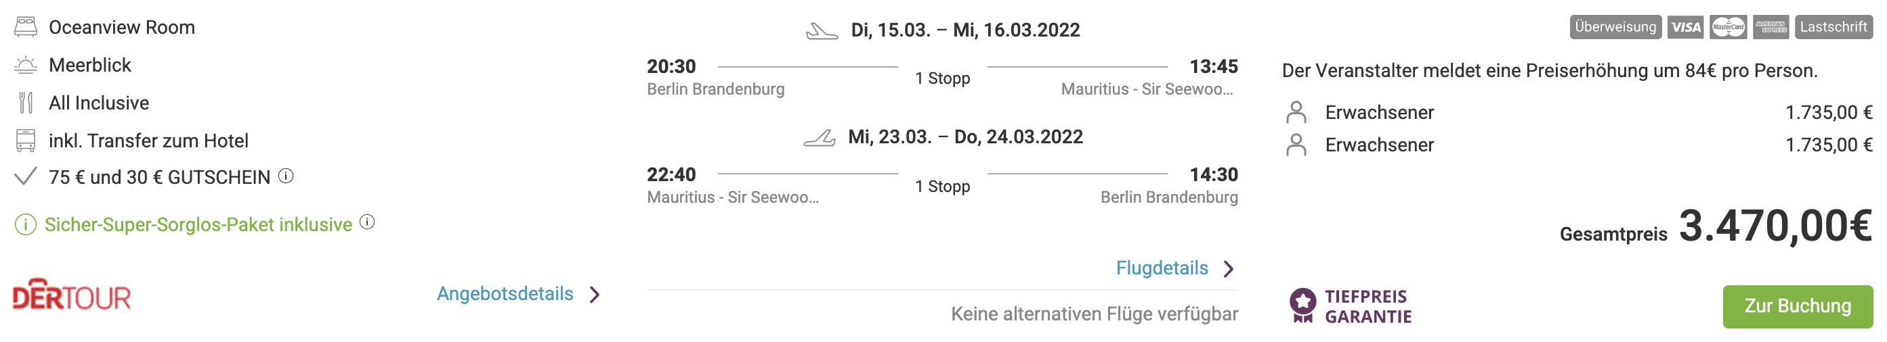Click the bed icon beside Oceanview Room
The height and width of the screenshot is (342, 1887).
[x=26, y=28]
